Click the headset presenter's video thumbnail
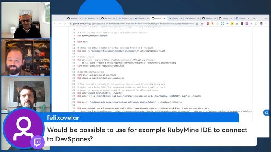Screen dimensions: 271x152 tap(26, 95)
